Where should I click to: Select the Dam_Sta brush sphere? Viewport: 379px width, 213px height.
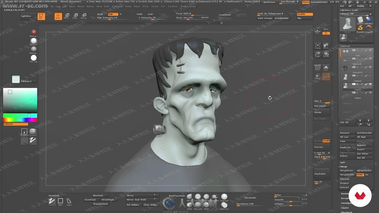point(198,205)
